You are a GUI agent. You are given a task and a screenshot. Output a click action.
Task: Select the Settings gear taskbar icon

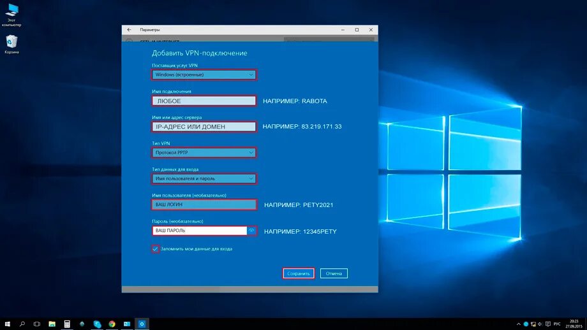point(142,324)
